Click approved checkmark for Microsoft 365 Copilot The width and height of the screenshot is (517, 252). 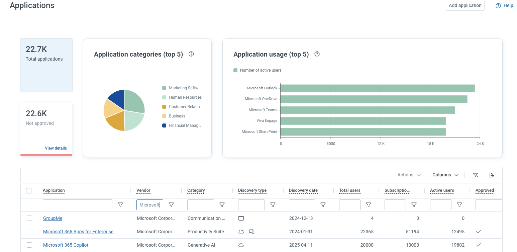[x=479, y=245]
